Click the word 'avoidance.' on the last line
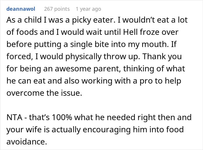This screenshot has width=203, height=150. (27, 142)
